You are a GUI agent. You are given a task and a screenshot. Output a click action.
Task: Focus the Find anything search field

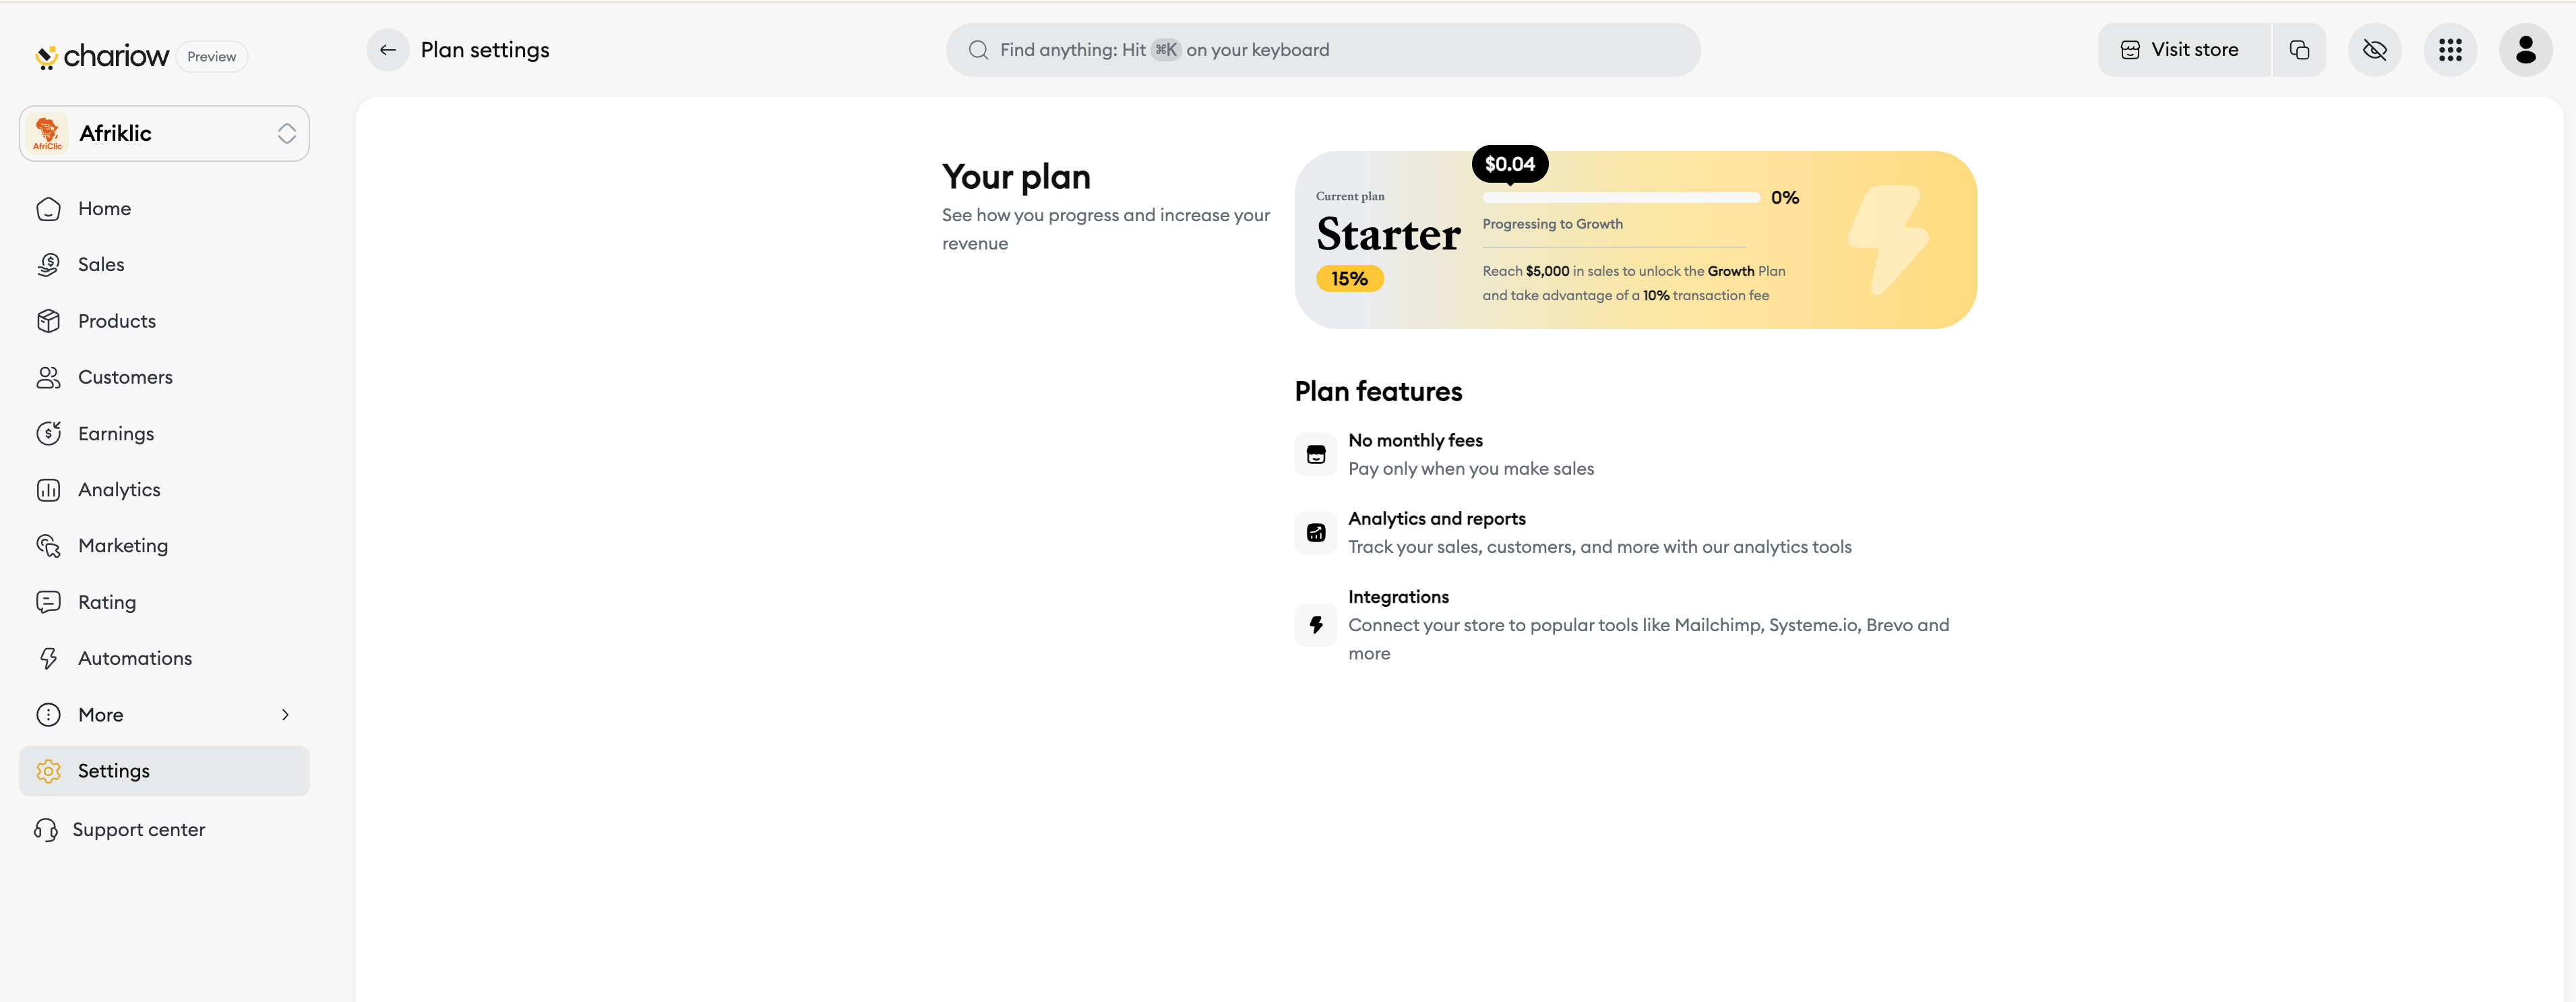(1322, 50)
